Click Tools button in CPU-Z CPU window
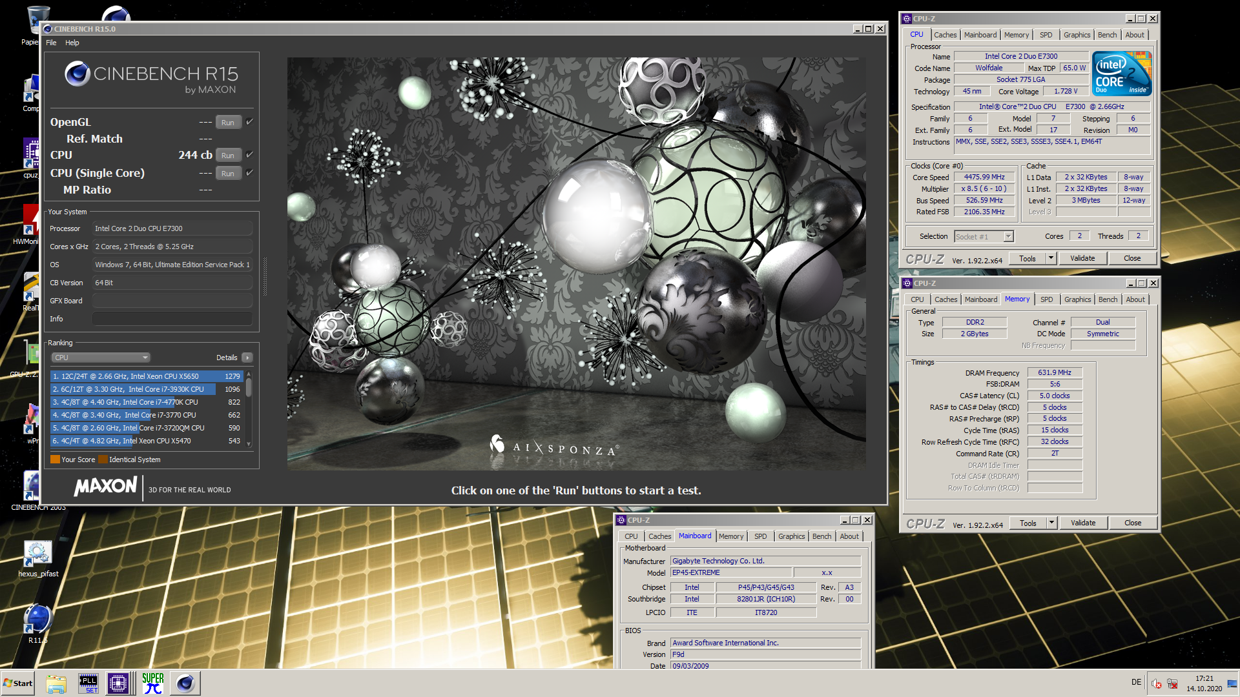This screenshot has width=1240, height=697. 1028,258
